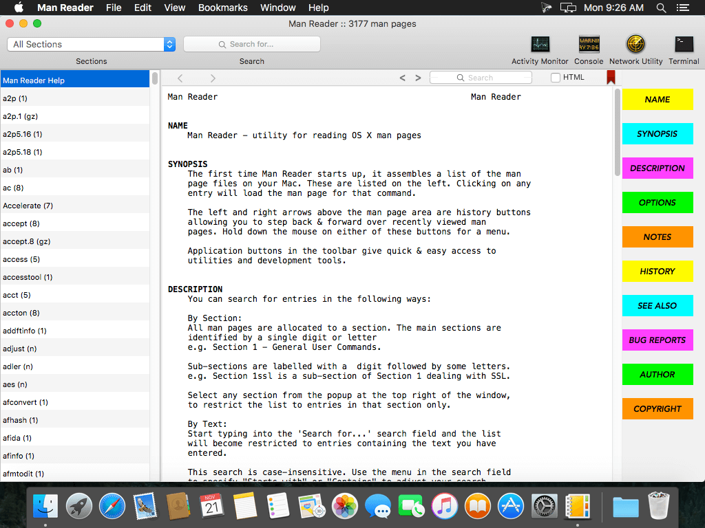Jump to the NAME section
This screenshot has width=705, height=528.
(x=657, y=99)
